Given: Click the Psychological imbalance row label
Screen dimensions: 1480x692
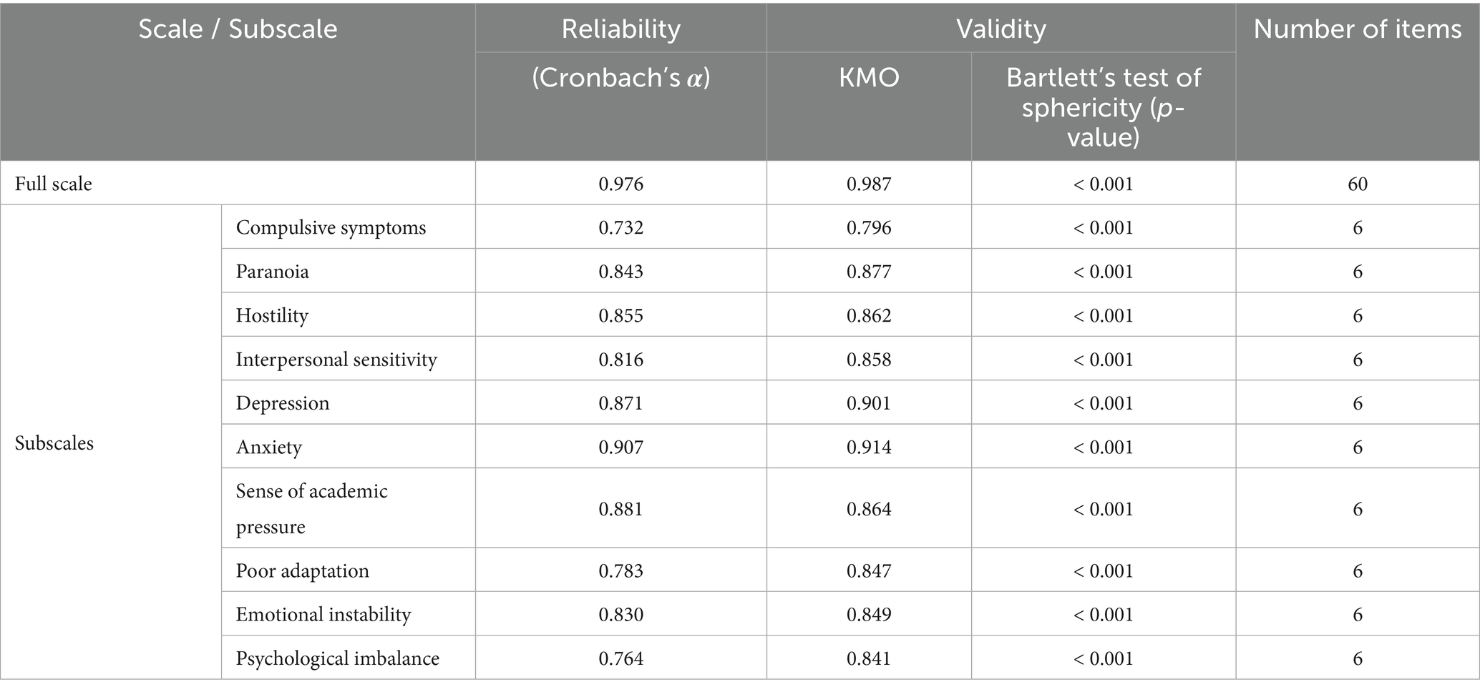Looking at the screenshot, I should point(338,658).
